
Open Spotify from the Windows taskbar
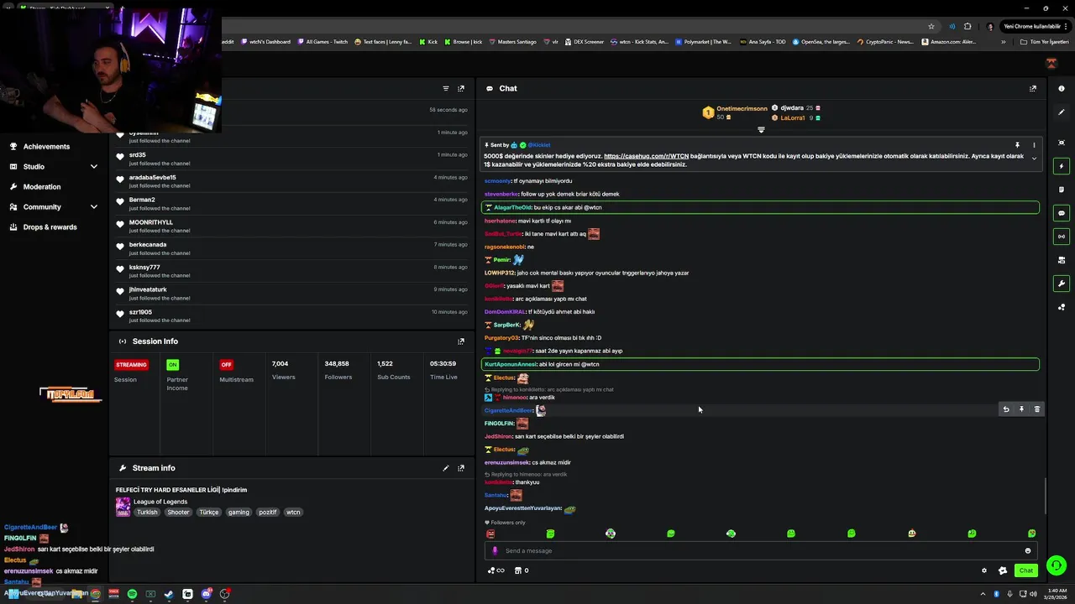[x=132, y=594]
